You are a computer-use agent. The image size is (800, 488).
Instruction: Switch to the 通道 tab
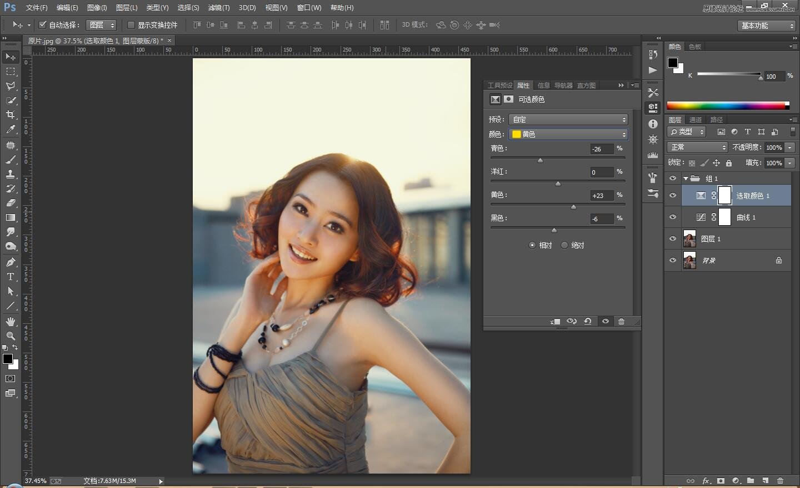pos(695,120)
